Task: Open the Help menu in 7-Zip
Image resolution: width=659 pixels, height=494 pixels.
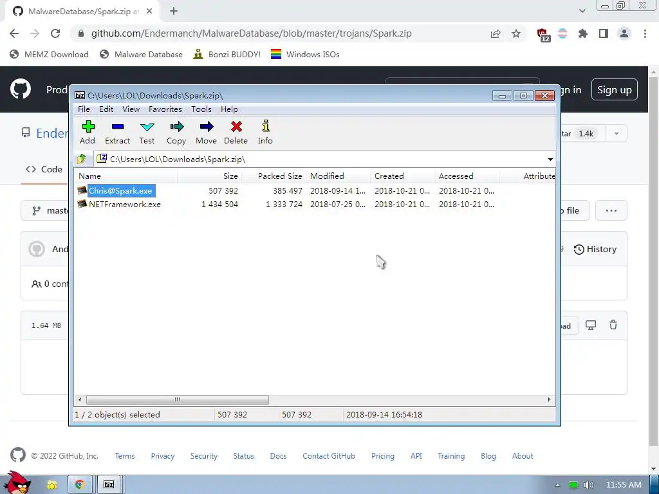Action: 229,109
